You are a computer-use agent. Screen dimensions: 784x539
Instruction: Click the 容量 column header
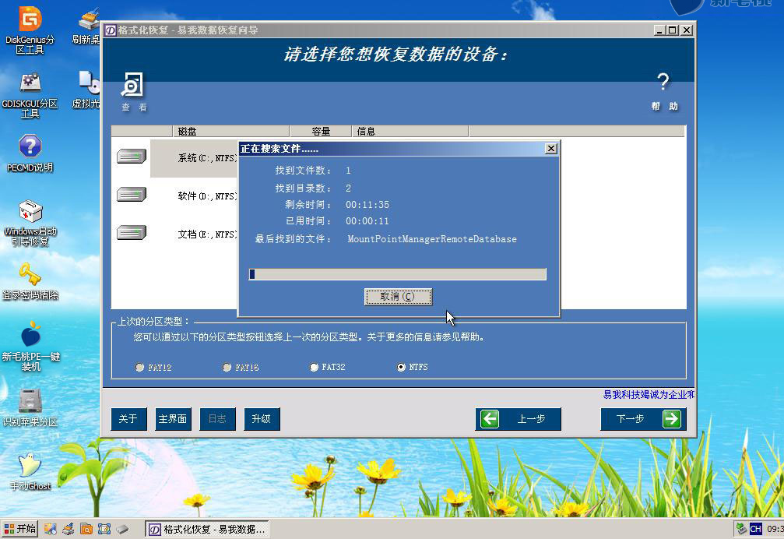321,131
